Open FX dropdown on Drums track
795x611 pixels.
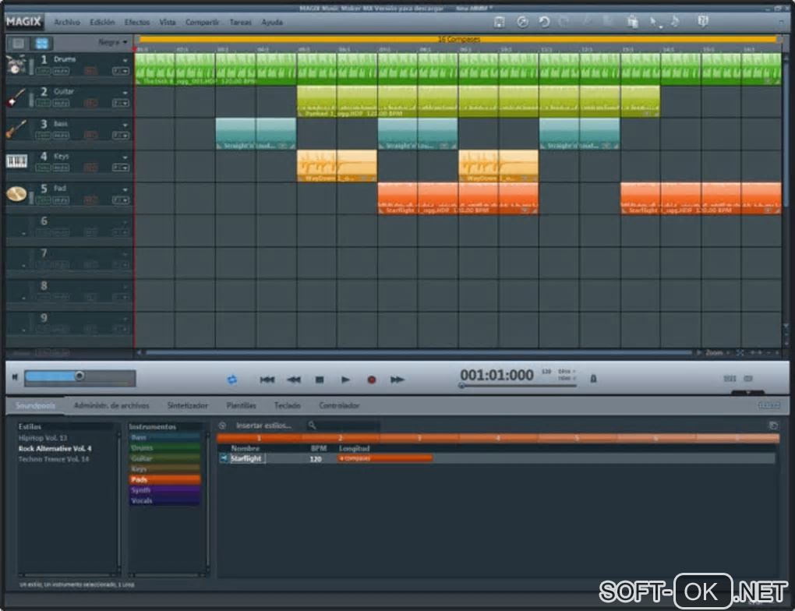pyautogui.click(x=121, y=71)
